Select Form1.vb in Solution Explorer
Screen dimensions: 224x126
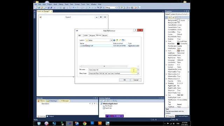point(108,108)
